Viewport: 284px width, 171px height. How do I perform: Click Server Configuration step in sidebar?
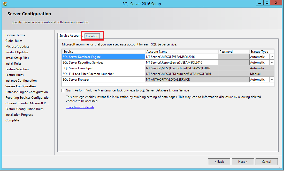click(x=20, y=86)
